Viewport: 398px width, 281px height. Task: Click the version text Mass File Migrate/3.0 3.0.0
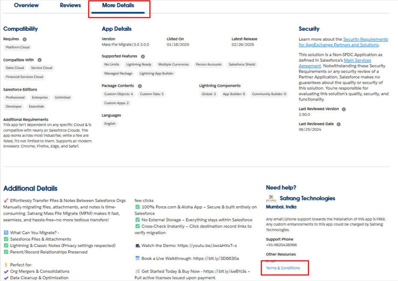click(x=126, y=45)
